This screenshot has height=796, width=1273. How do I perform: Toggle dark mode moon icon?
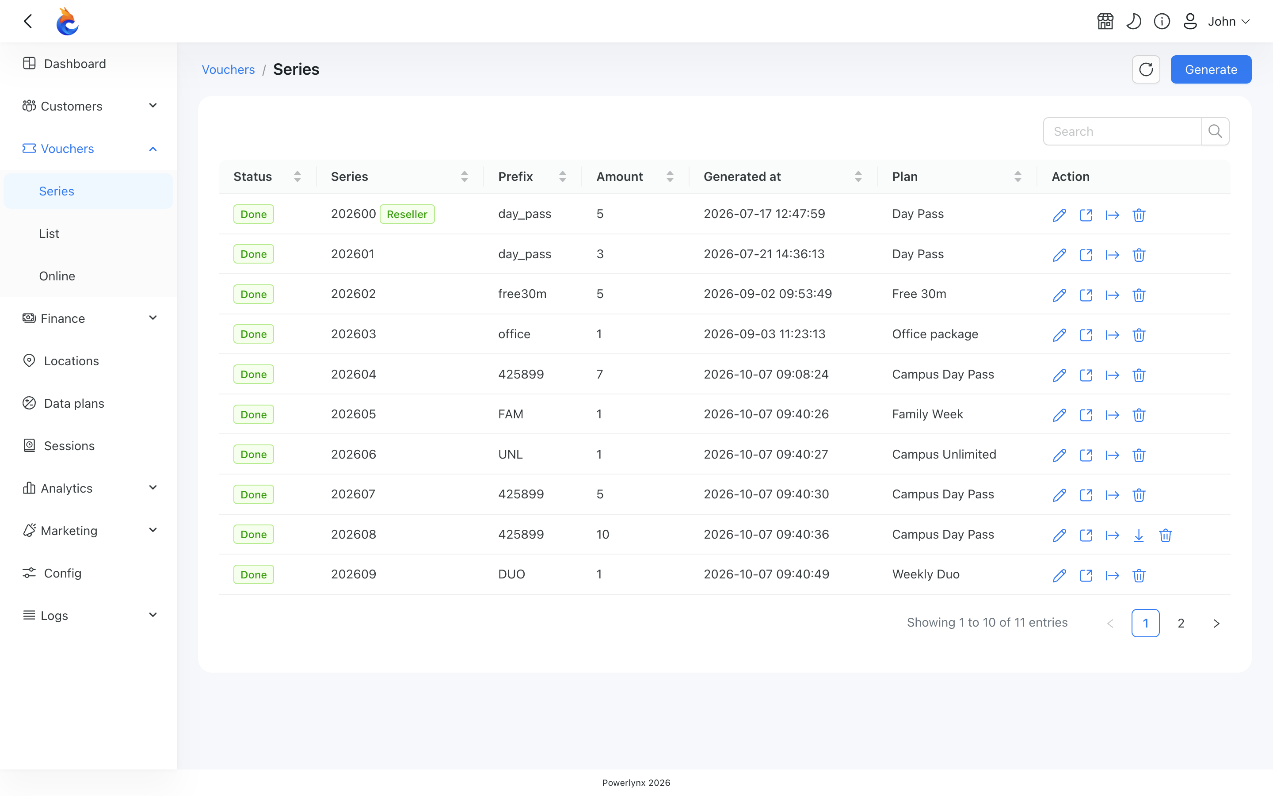[x=1134, y=22]
